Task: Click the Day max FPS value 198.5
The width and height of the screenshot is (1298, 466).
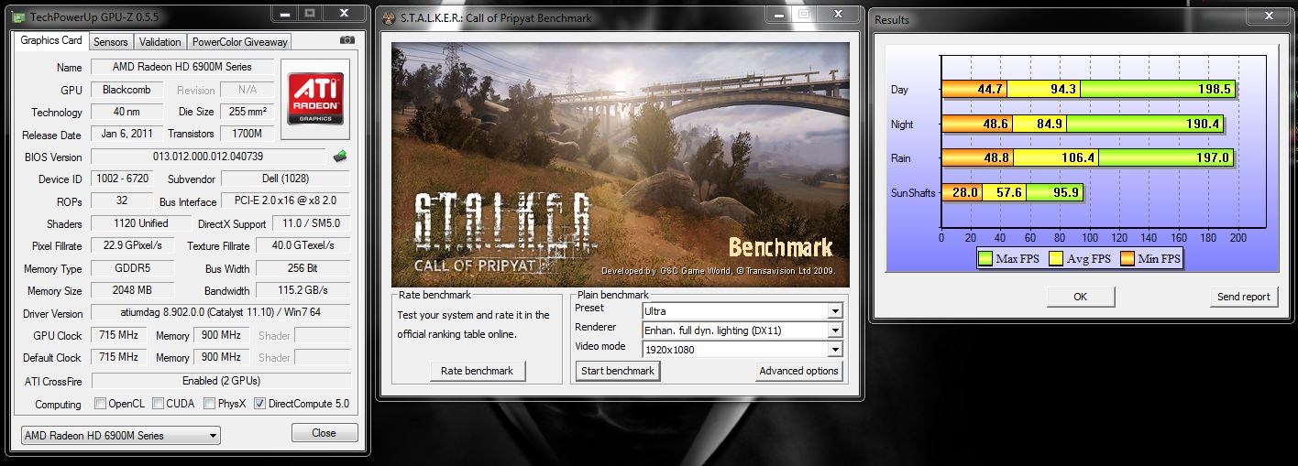Action: [x=1213, y=90]
